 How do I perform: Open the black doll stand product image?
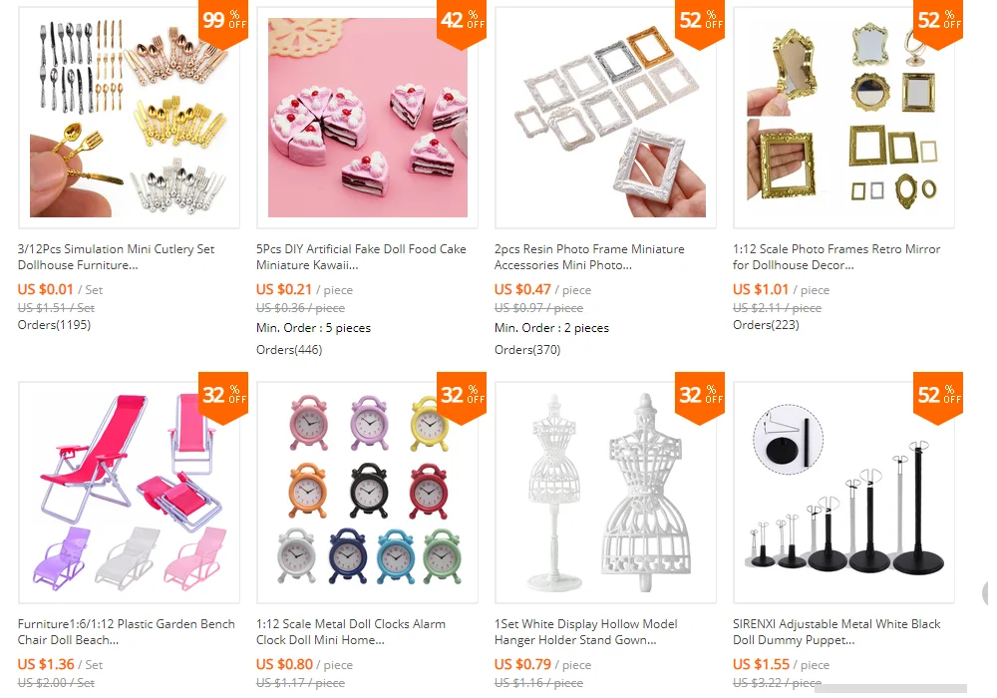pyautogui.click(x=843, y=493)
